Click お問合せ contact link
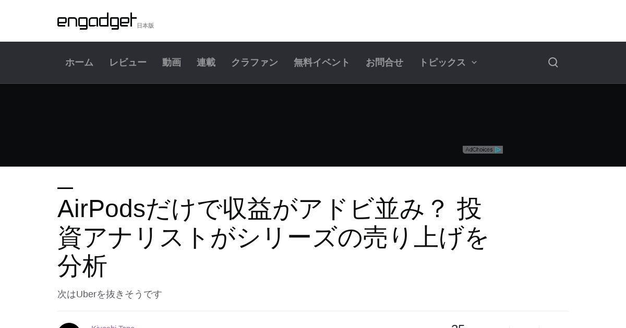 point(384,62)
